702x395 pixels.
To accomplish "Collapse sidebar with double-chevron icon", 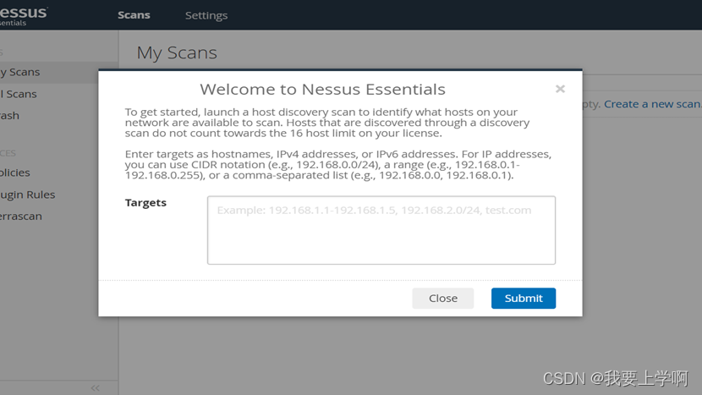I will point(95,387).
